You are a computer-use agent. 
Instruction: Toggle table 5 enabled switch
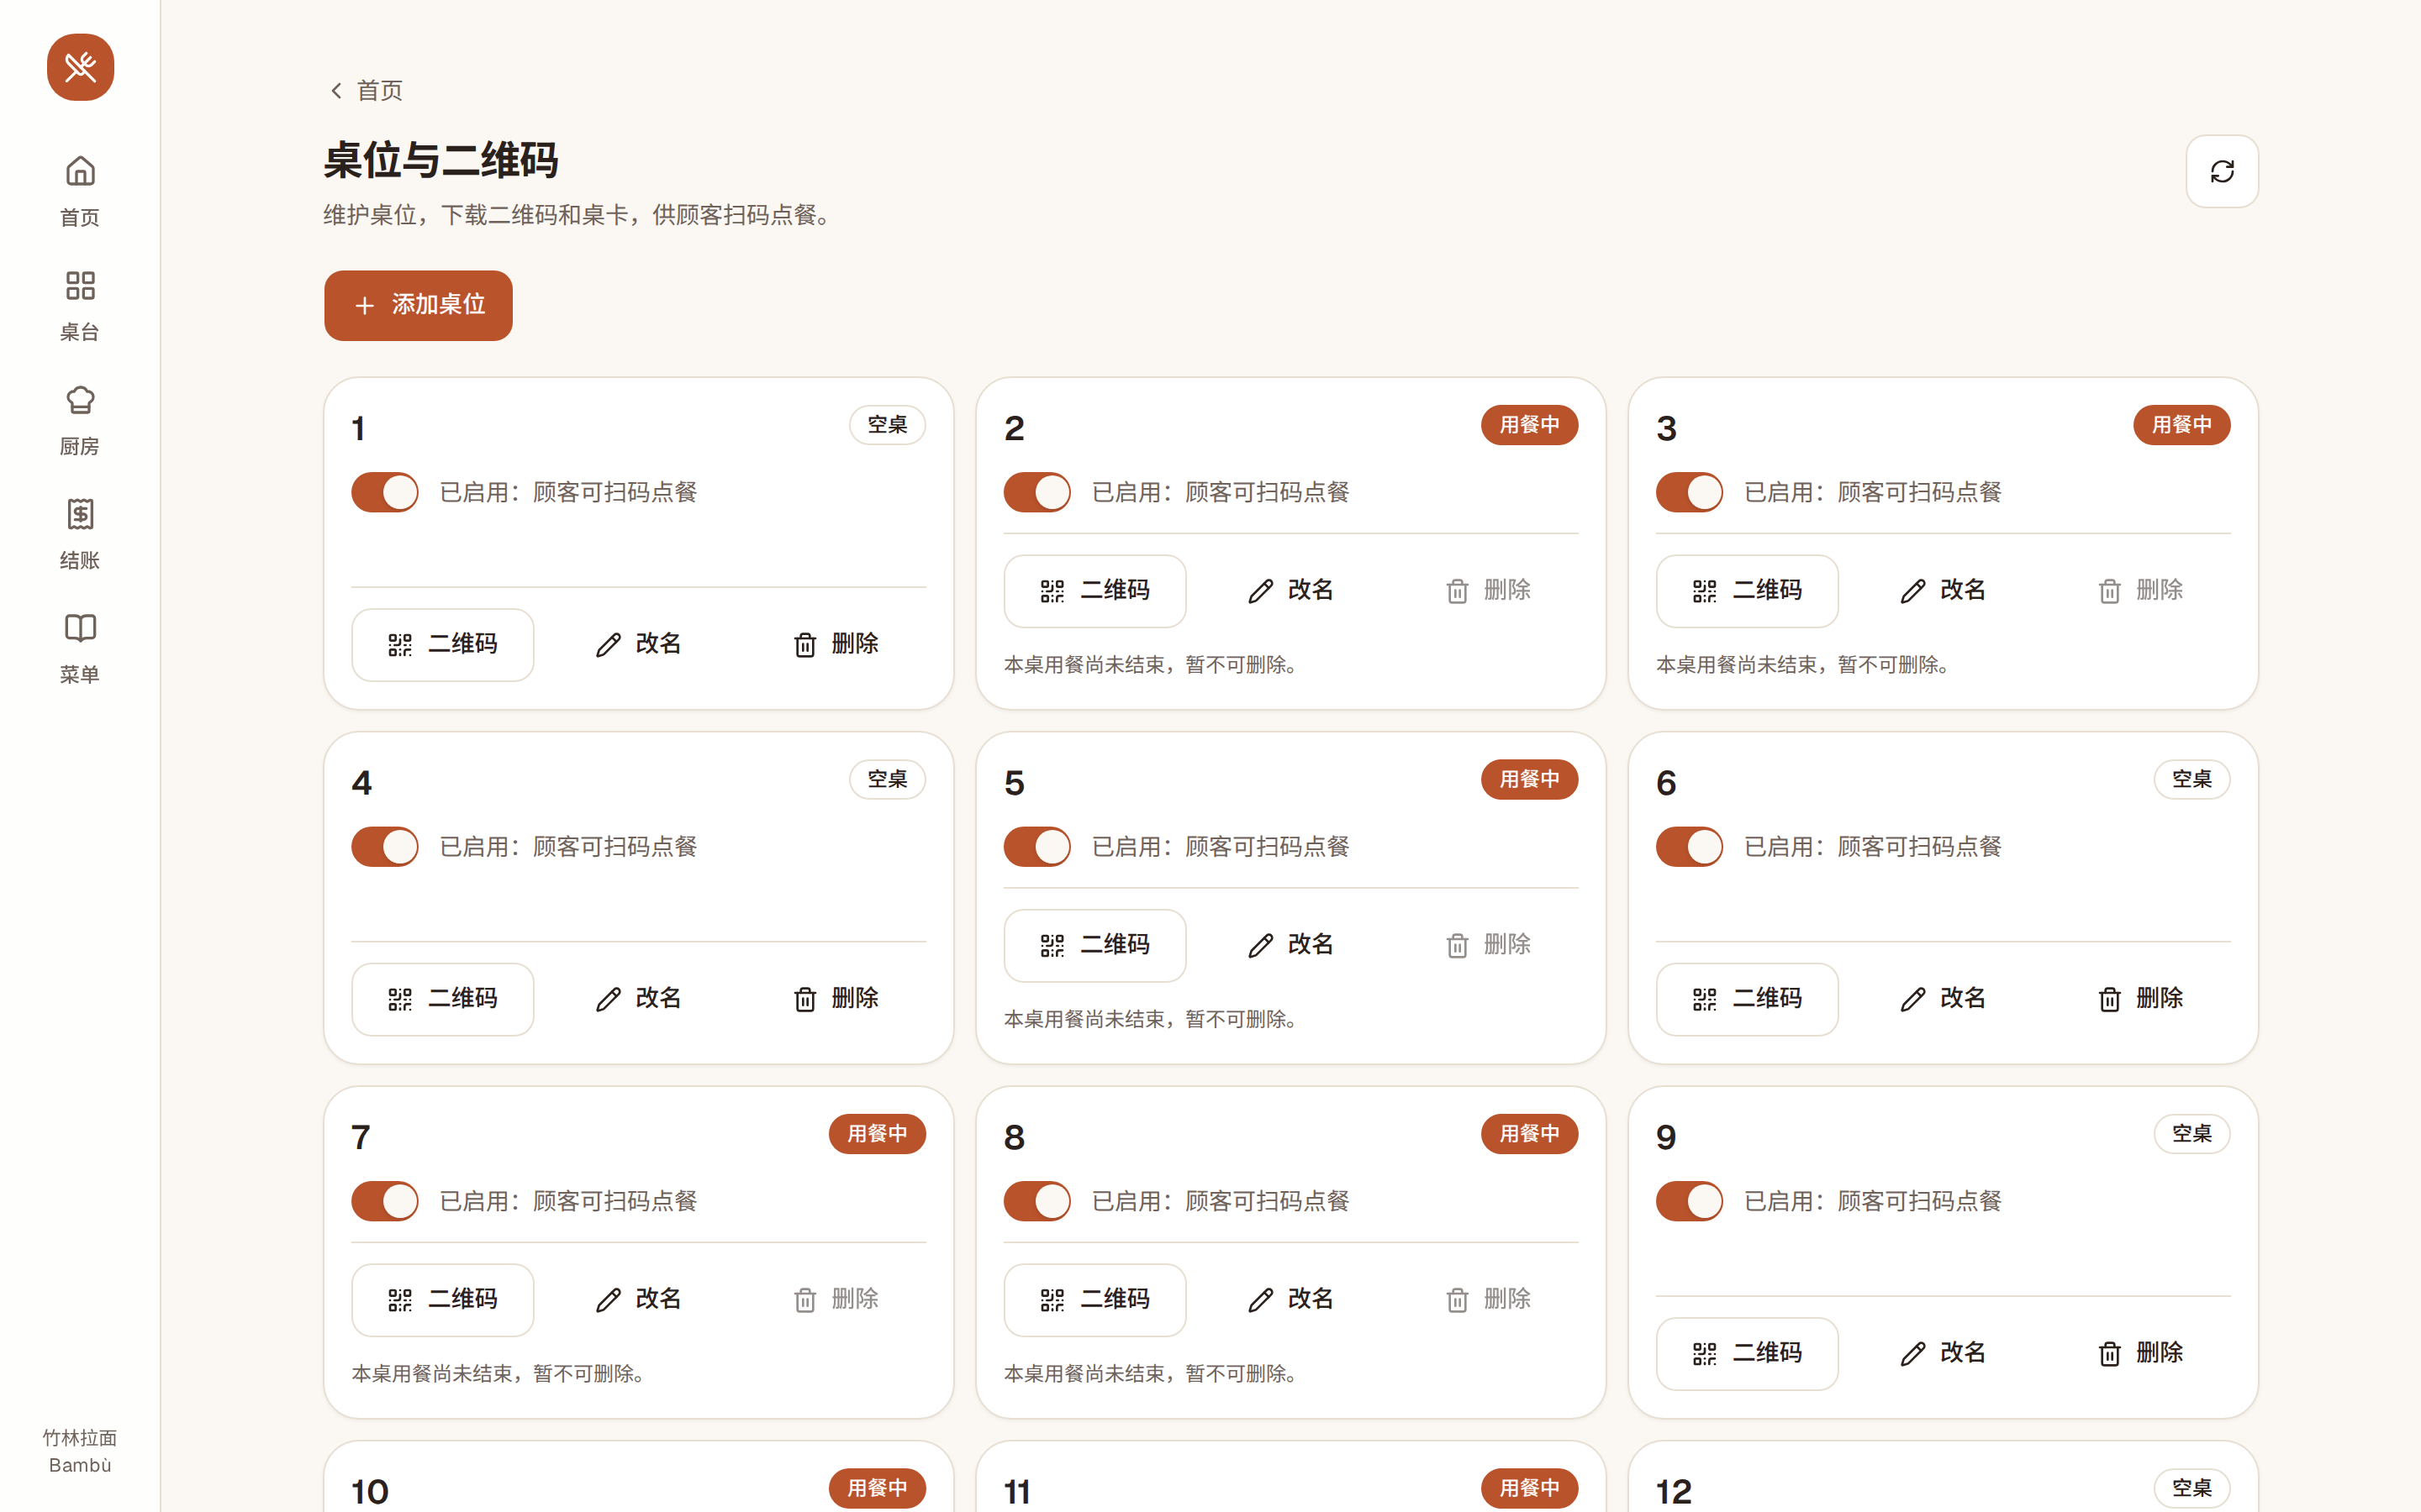click(x=1037, y=847)
